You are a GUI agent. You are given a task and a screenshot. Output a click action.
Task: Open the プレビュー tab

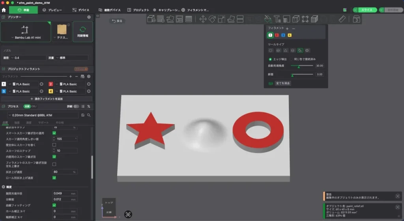[52, 10]
